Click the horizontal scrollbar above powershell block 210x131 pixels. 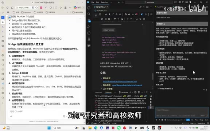[112, 24]
